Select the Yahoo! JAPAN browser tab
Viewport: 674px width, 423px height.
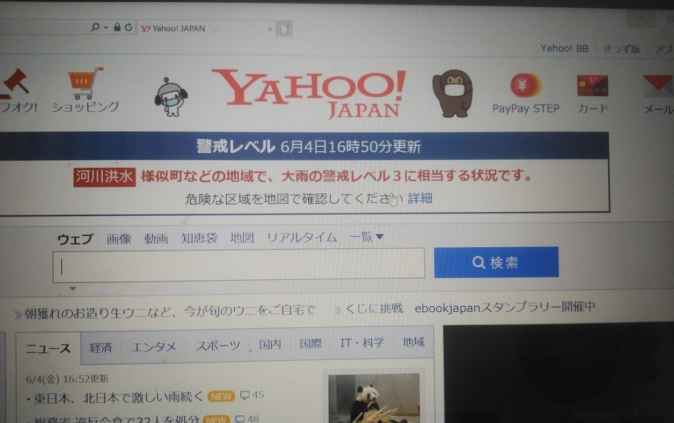(x=206, y=28)
